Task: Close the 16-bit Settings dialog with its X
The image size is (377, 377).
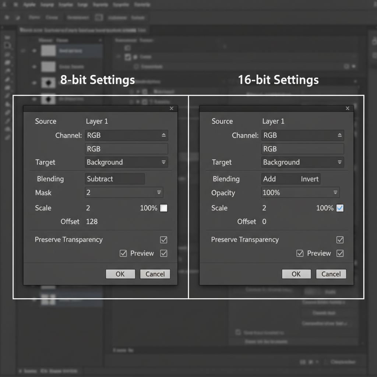Action: click(x=347, y=108)
